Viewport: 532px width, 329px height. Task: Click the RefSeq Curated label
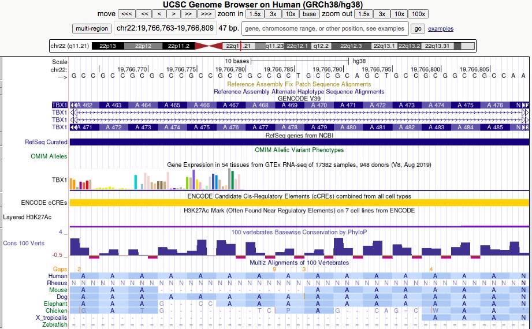tap(46, 142)
